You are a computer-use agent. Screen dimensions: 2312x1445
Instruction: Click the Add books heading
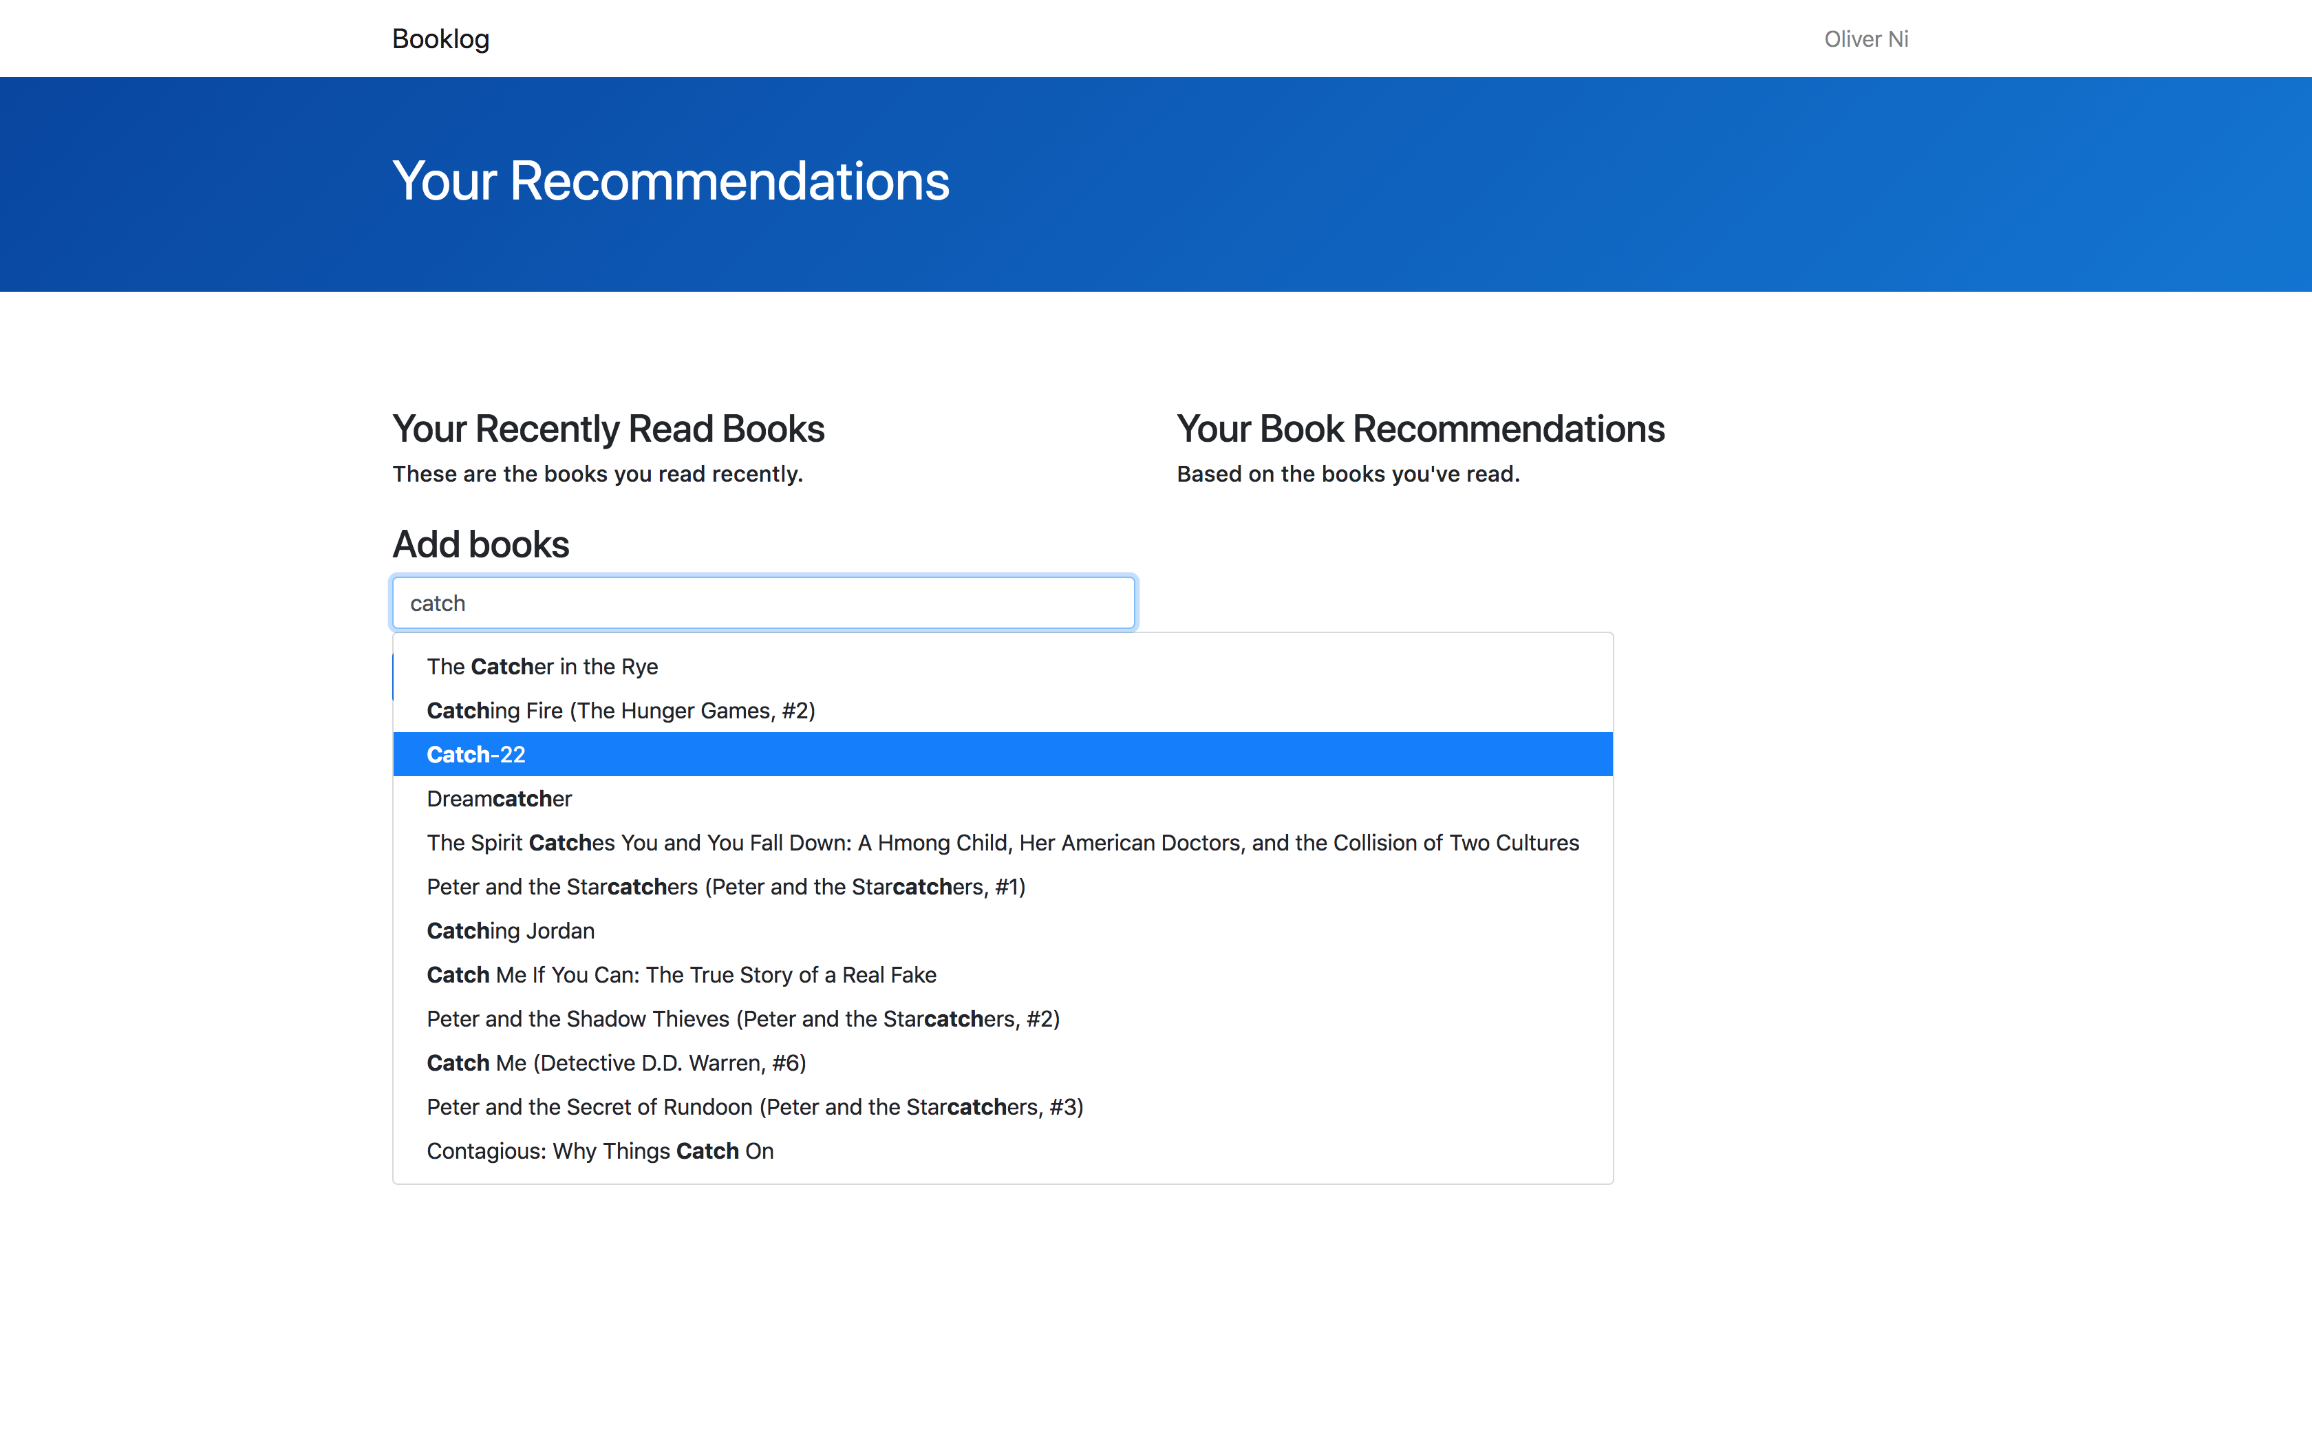pos(480,545)
